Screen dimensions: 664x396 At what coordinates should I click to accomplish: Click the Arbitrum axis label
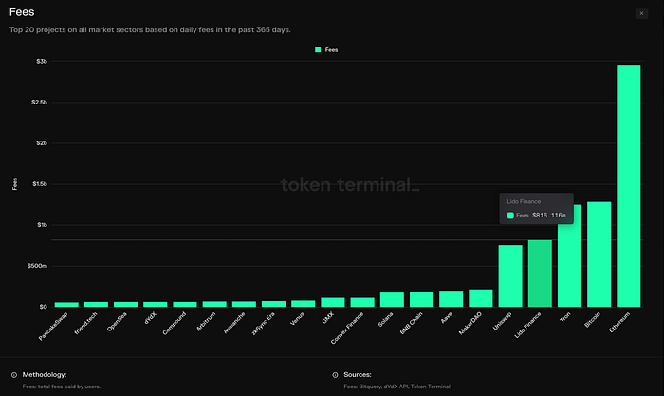tap(206, 322)
